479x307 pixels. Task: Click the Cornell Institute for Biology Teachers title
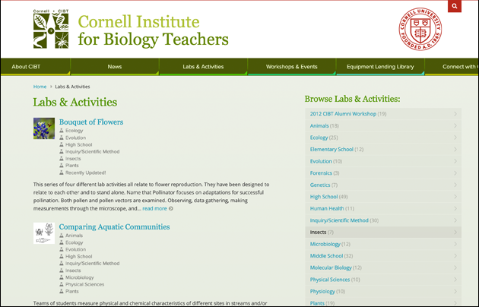(x=153, y=30)
